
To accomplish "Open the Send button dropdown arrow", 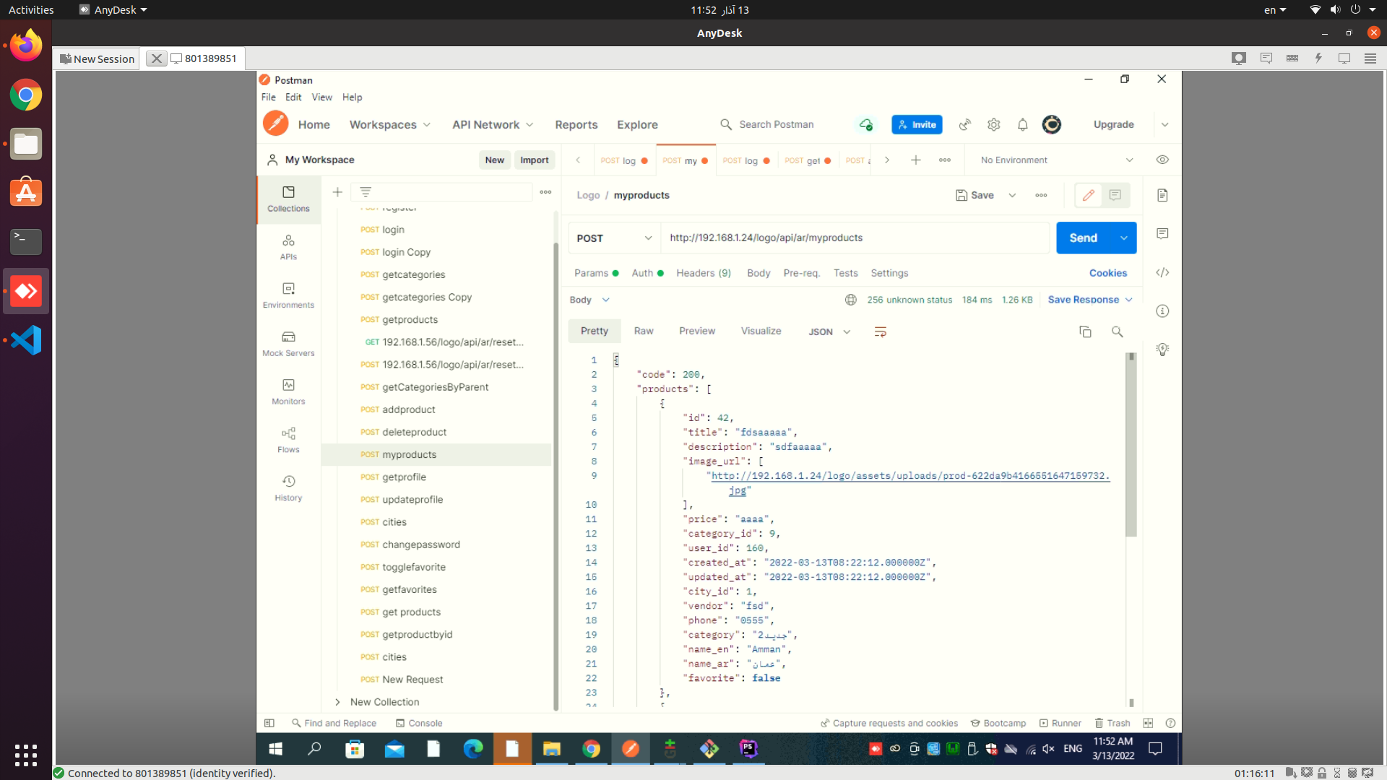I will point(1124,238).
